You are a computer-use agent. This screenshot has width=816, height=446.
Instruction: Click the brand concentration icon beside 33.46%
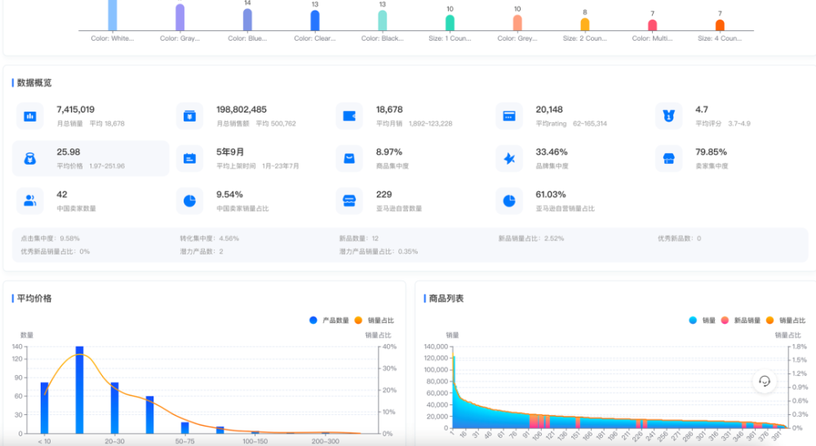(509, 158)
